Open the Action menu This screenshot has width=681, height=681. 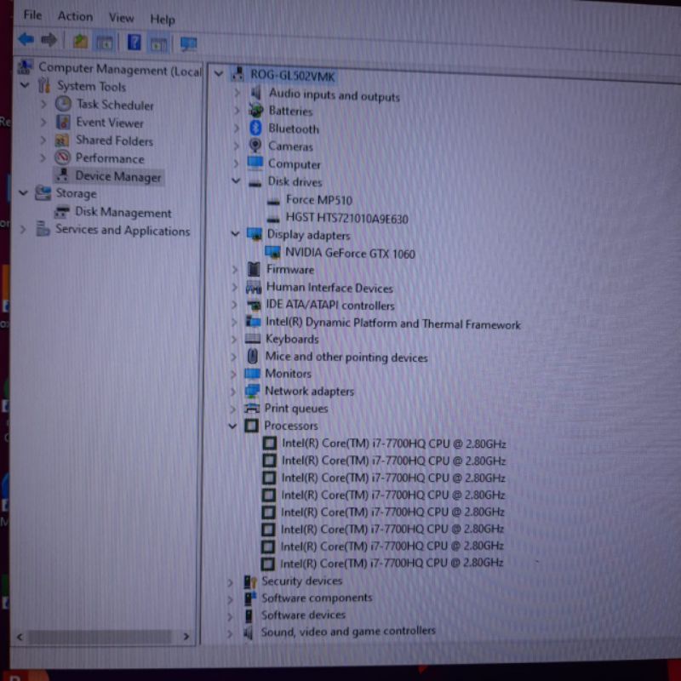point(75,16)
